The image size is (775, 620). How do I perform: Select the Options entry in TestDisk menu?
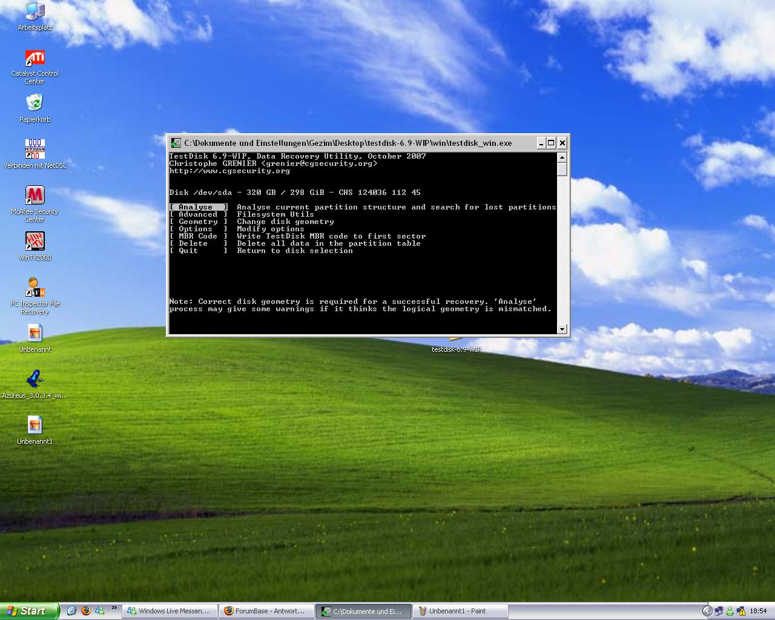coord(199,229)
